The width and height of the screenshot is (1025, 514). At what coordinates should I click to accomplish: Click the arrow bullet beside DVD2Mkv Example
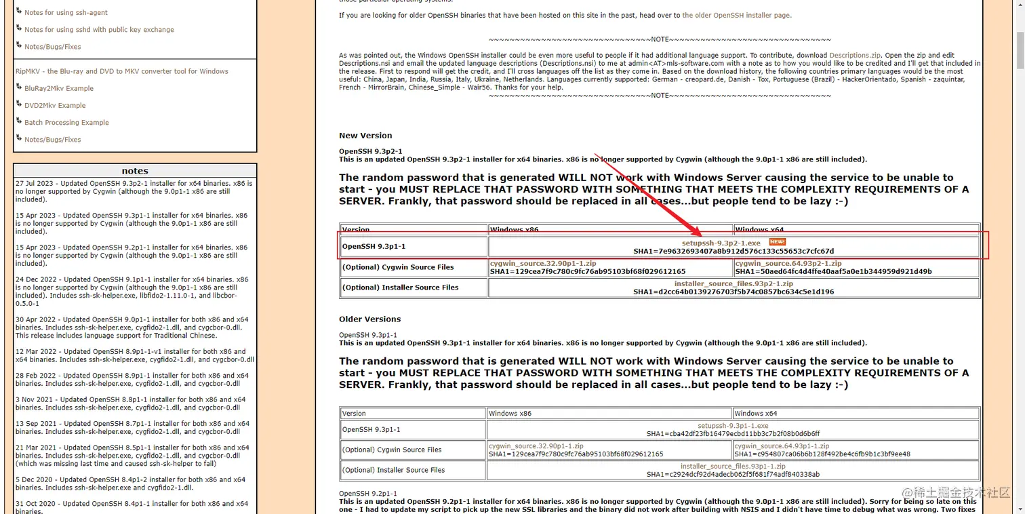tap(19, 104)
